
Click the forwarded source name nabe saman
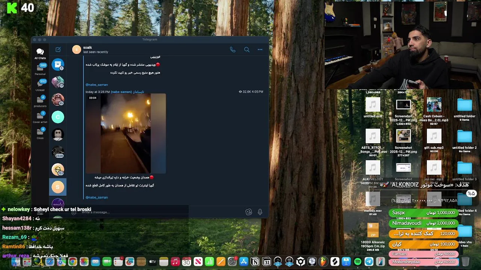(x=127, y=92)
